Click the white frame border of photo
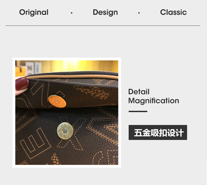Viewport: 207px width, 185px height. coord(67,59)
